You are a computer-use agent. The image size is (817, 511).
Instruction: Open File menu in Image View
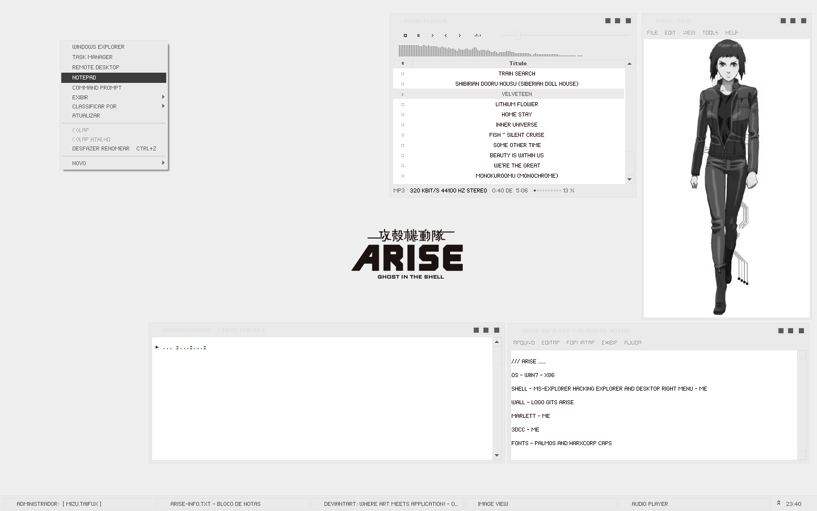(x=652, y=33)
